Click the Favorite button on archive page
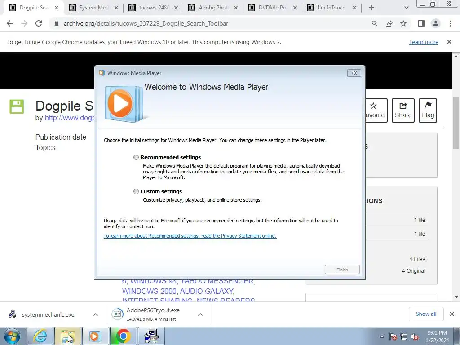The width and height of the screenshot is (460, 345). pos(376,111)
